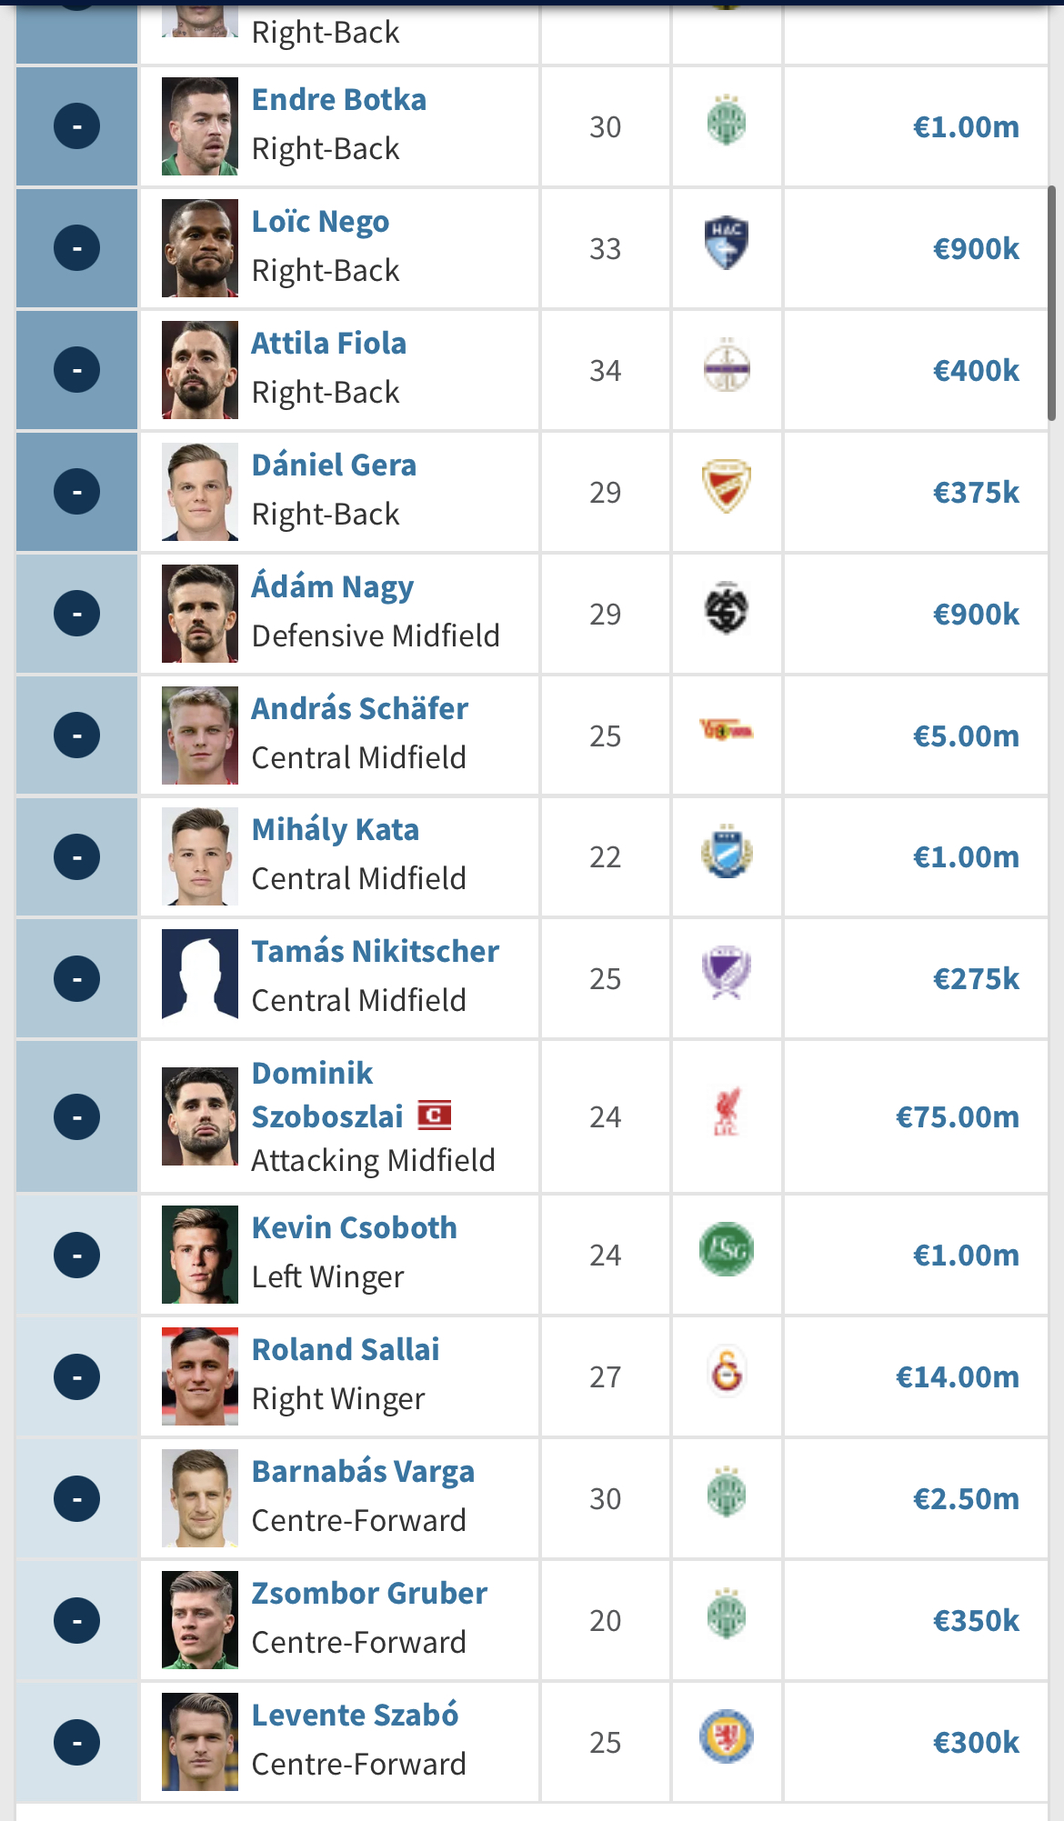
Task: Open the €75.00m market value link
Action: 958,1116
